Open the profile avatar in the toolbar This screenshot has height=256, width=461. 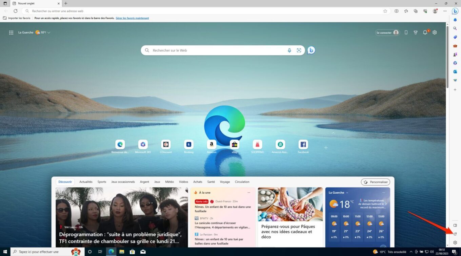pyautogui.click(x=435, y=11)
